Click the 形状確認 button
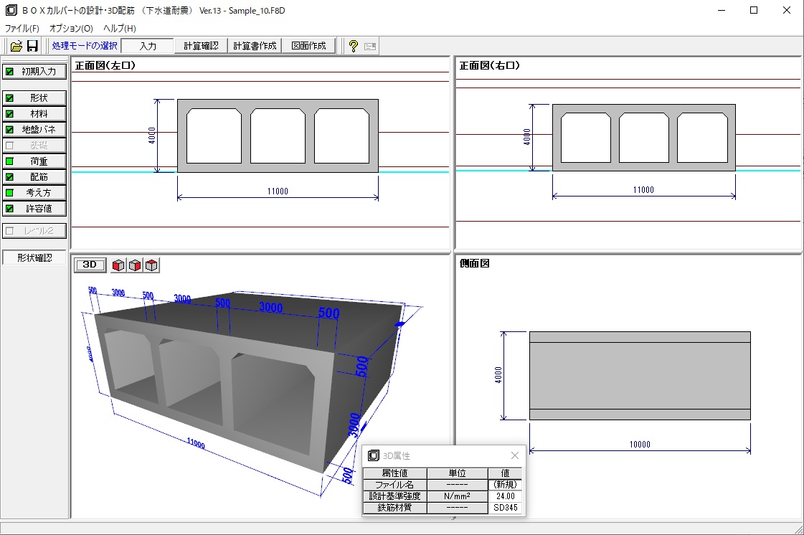The width and height of the screenshot is (804, 535). [x=34, y=257]
